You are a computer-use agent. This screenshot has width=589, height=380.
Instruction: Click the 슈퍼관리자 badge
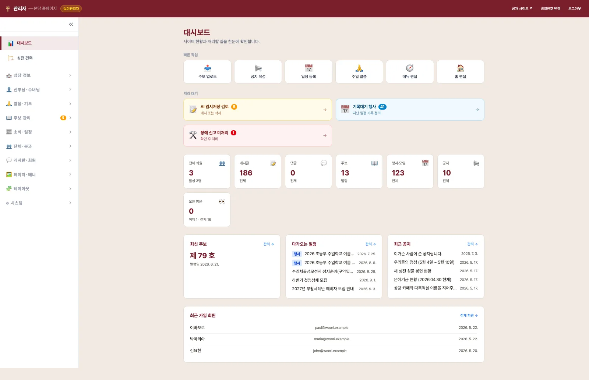click(71, 8)
